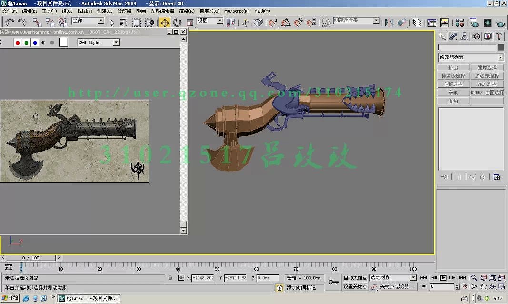Open the 渲染 menu
Viewport: 508px width, 304px height.
pyautogui.click(x=186, y=10)
